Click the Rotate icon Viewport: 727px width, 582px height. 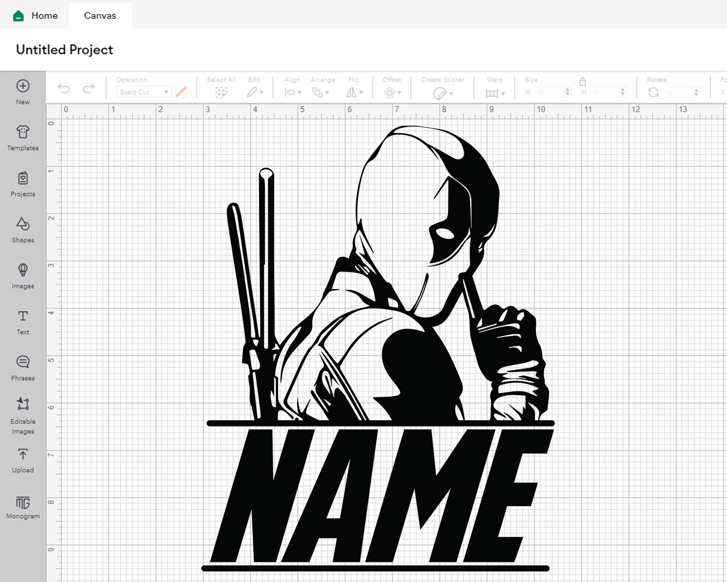click(653, 92)
